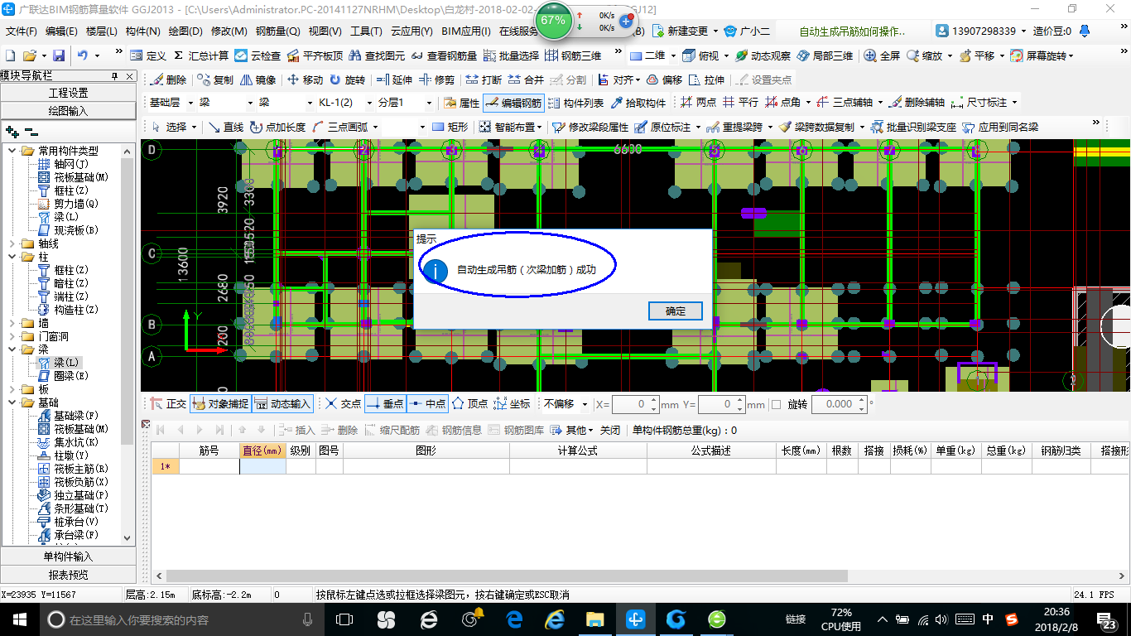Select 筏板基础(M) under 基础 in tree
The image size is (1131, 636).
tap(74, 429)
